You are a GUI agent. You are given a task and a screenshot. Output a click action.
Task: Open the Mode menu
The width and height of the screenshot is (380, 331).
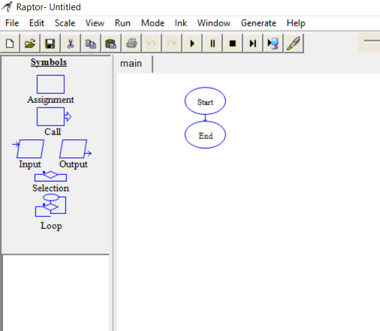[153, 23]
